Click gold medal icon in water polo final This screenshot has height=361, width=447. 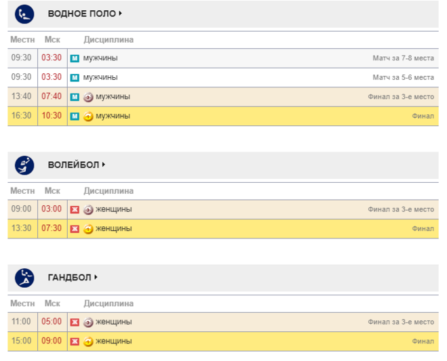[x=88, y=116]
